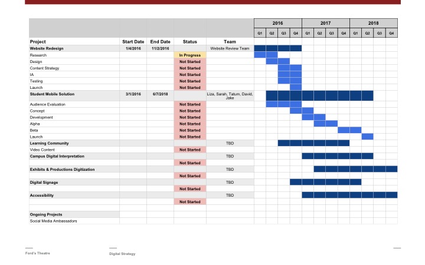The image size is (425, 265).
Task: Click the Student Mobile Solution Gantt bar
Action: click(319, 96)
